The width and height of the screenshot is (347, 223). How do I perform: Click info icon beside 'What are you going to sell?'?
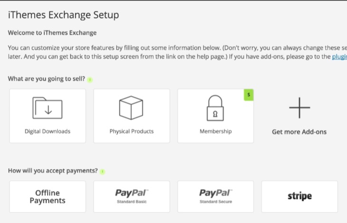click(90, 80)
